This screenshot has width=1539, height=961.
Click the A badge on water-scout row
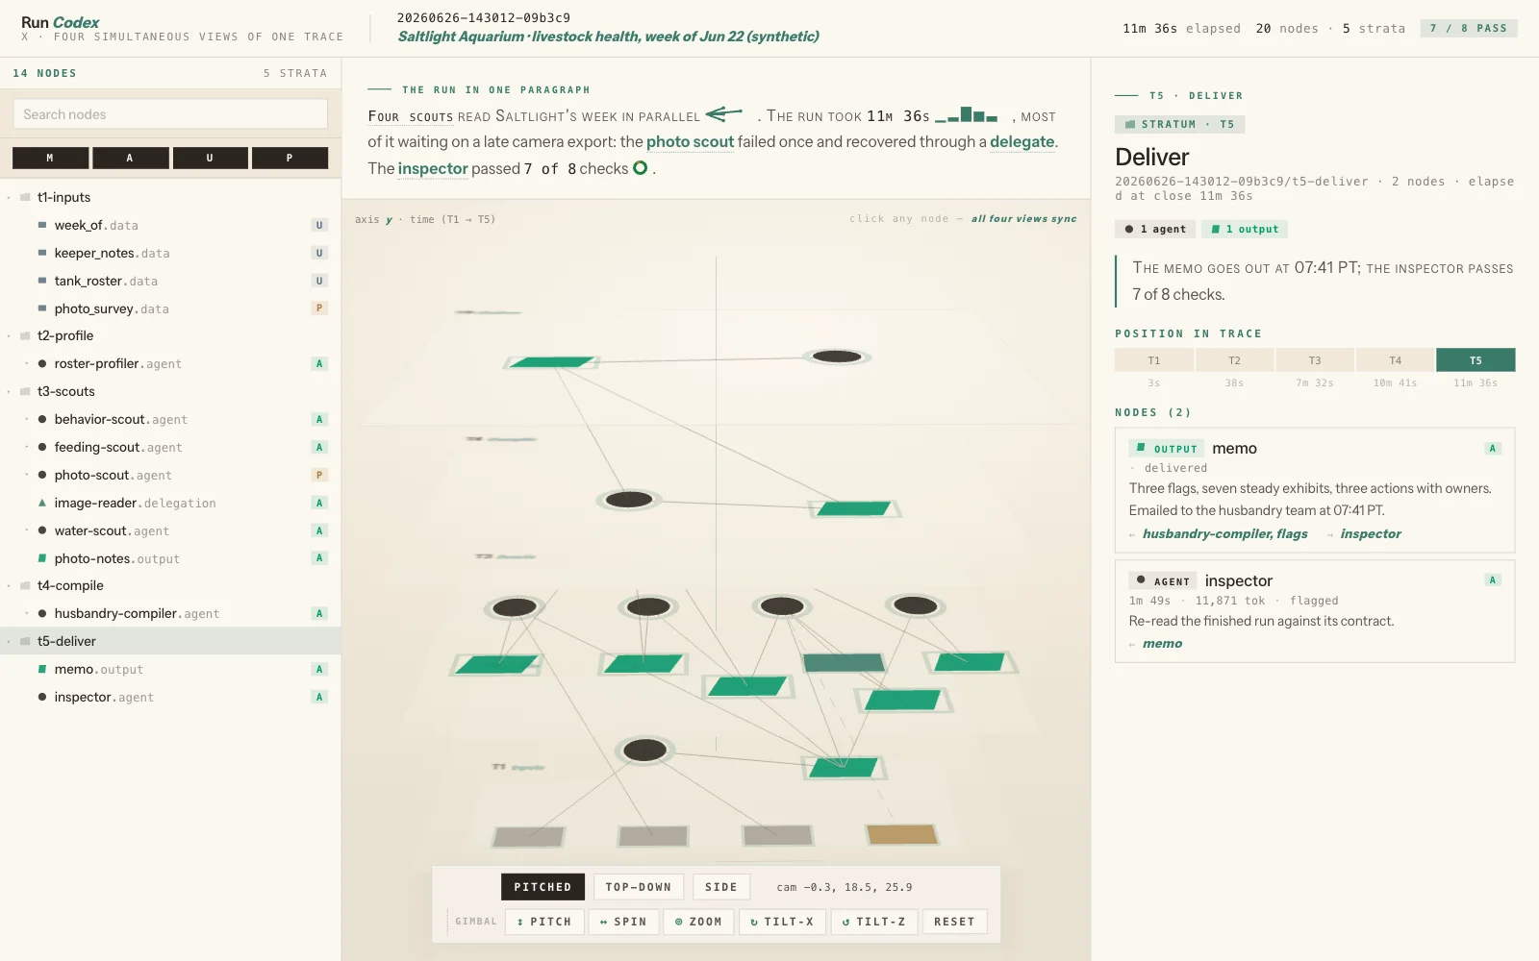319,530
